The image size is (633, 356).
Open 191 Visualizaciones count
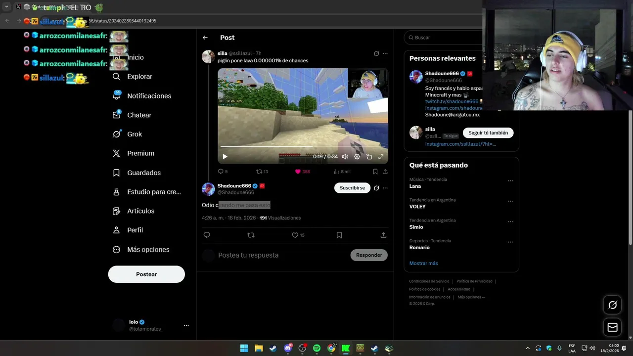pos(280,218)
